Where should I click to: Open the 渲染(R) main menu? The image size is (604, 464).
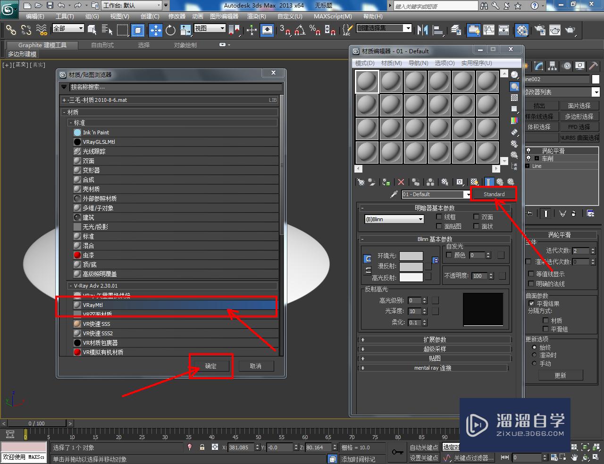(257, 16)
